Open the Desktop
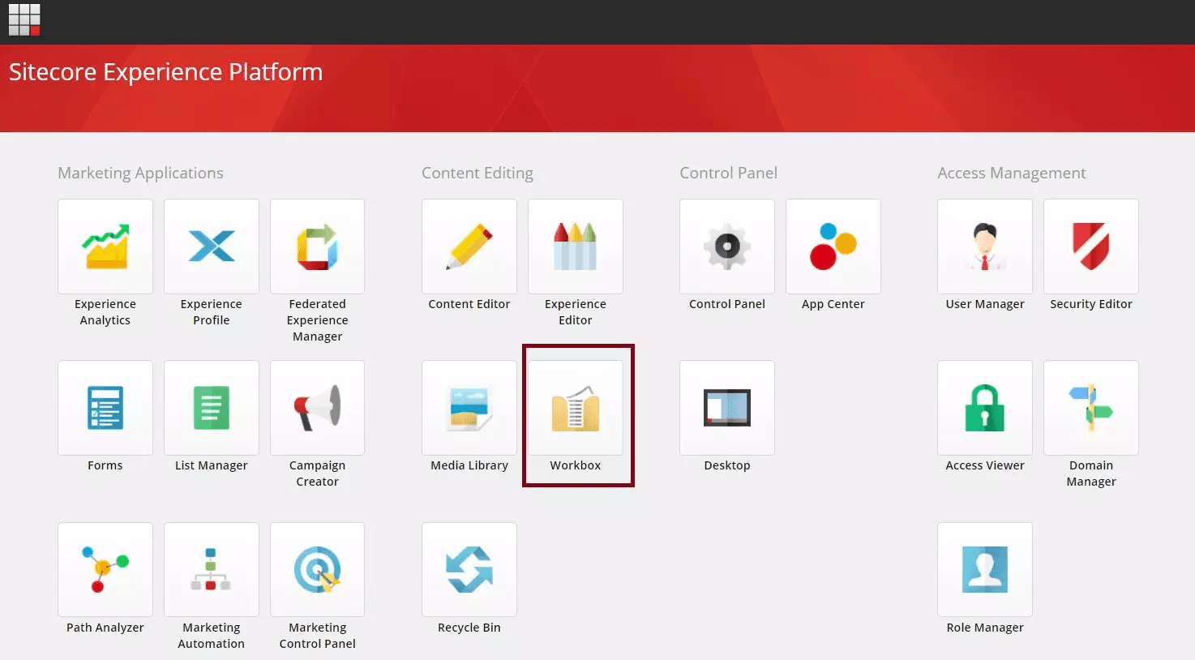 point(727,408)
